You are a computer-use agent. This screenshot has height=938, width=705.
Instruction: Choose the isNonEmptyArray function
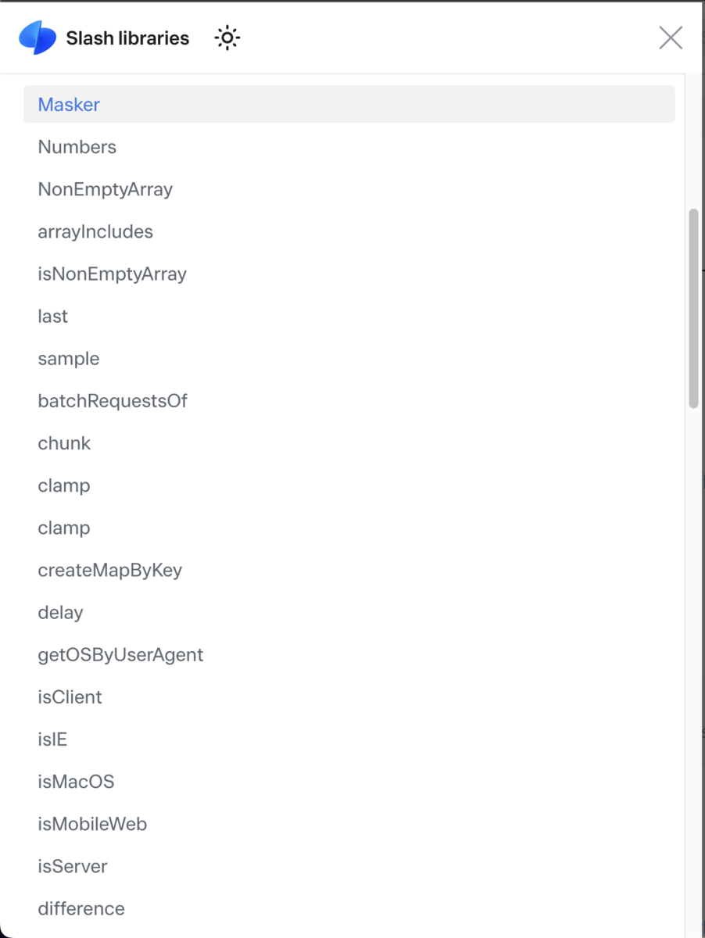[112, 274]
